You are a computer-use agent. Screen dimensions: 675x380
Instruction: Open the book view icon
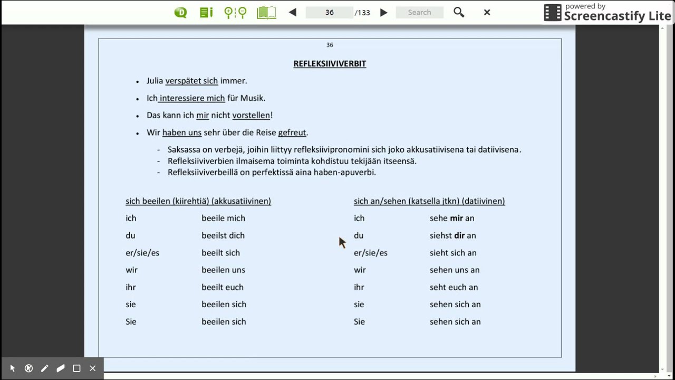266,12
